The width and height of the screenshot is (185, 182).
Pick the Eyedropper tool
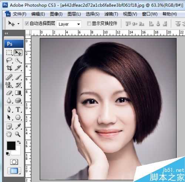(18, 126)
